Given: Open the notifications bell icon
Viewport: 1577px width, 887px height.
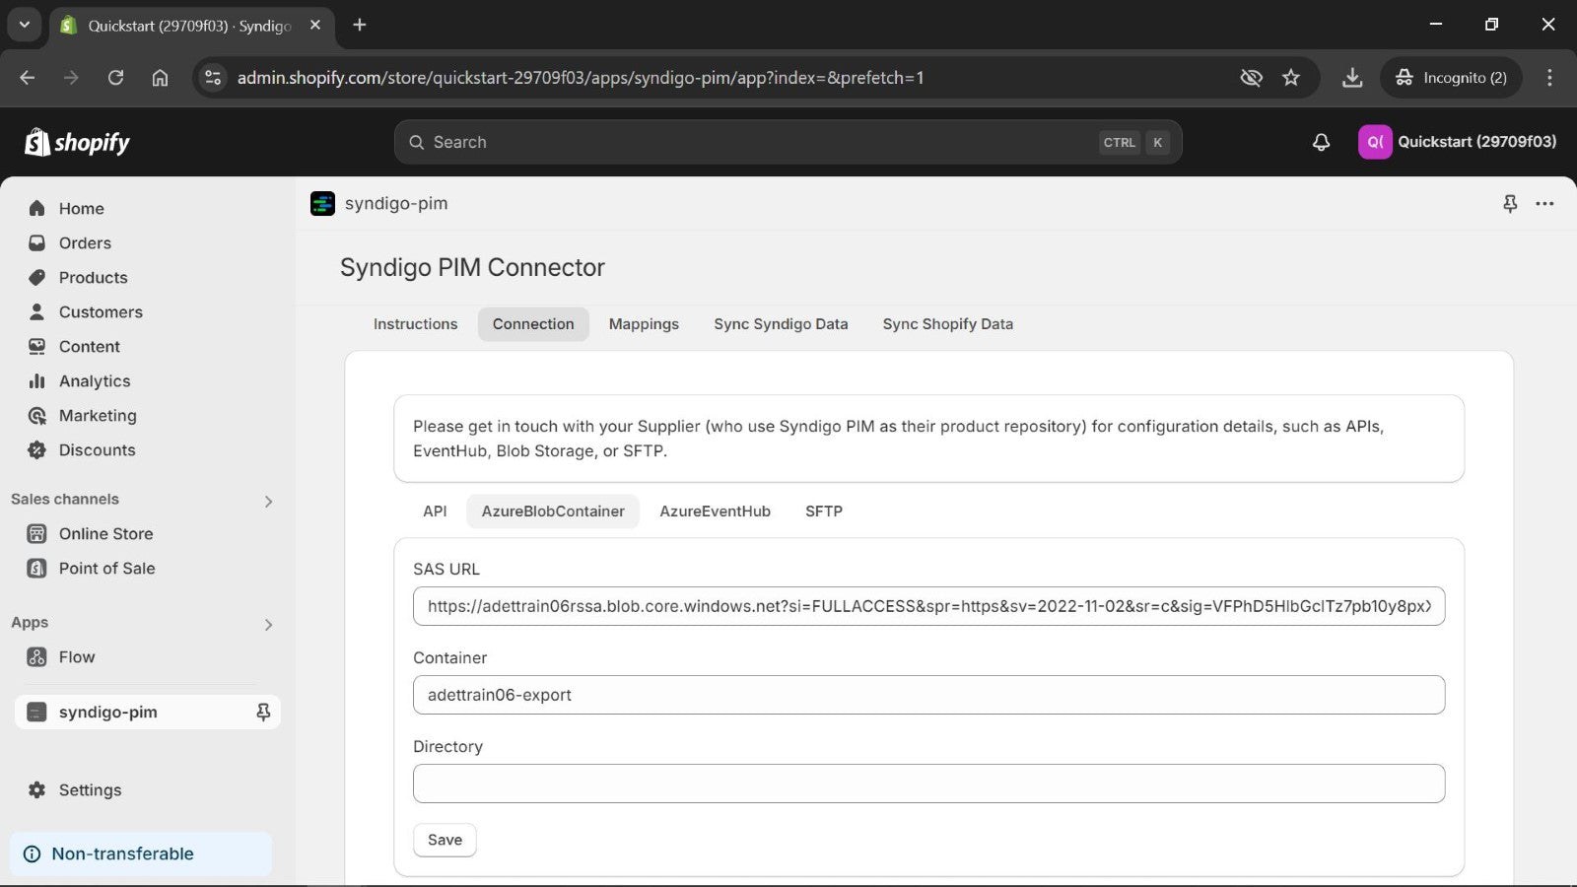Looking at the screenshot, I should coord(1321,142).
